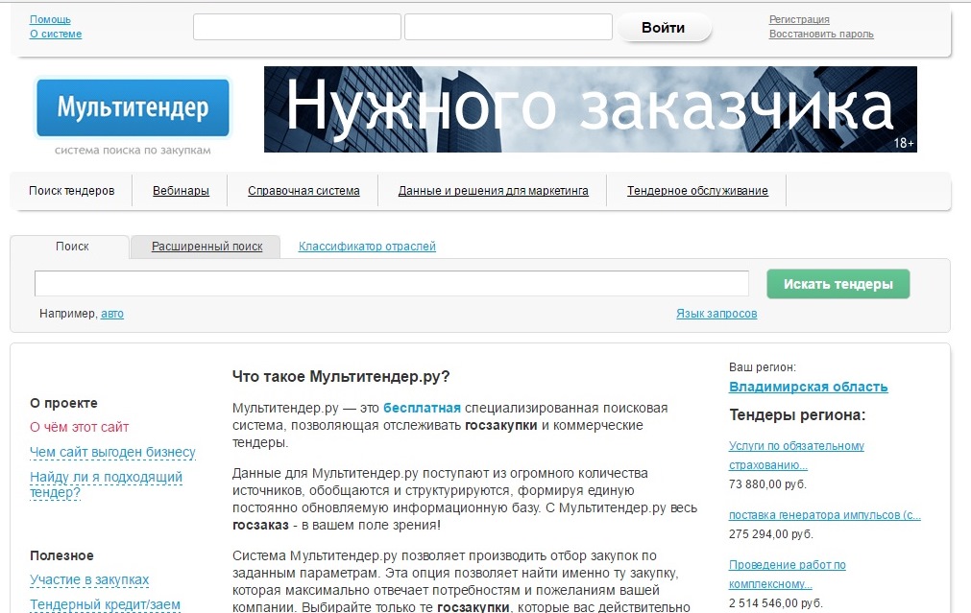Viewport: 971px width, 613px height.
Task: Open Справочная система menu item
Action: coord(303,191)
